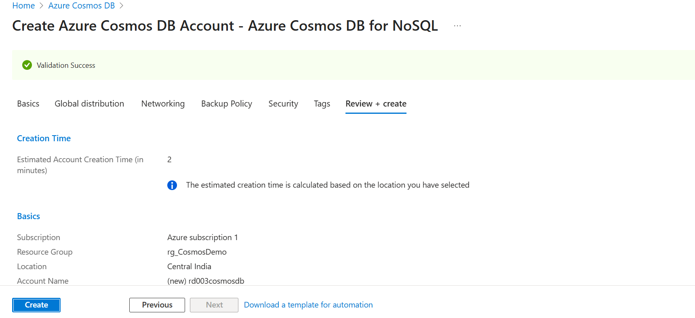
Task: Click the Previous button
Action: pos(157,305)
